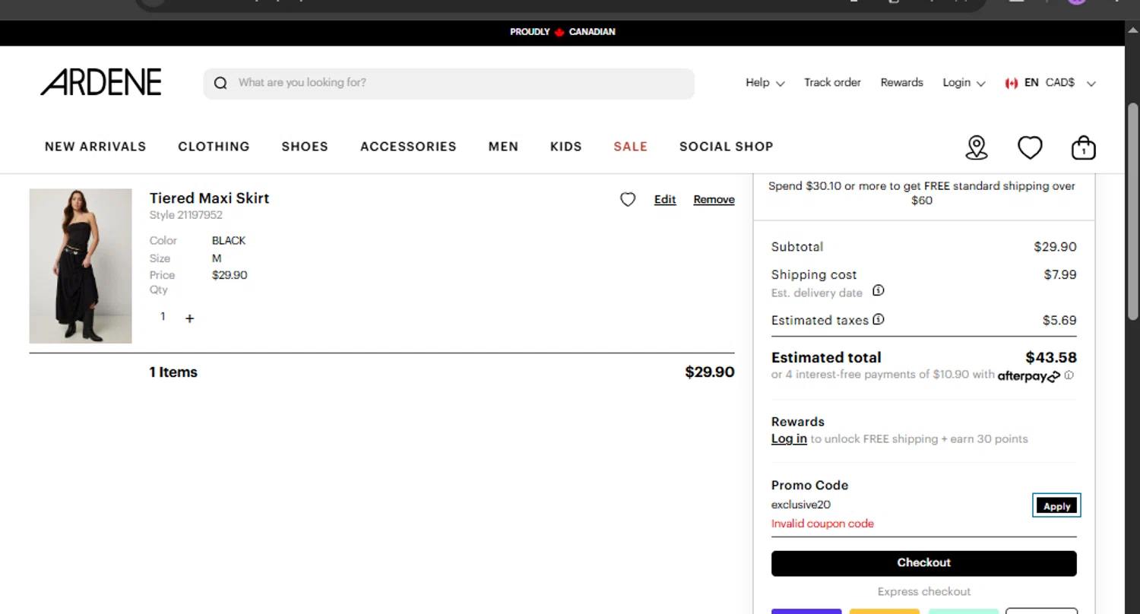Open the Kids menu
Image resolution: width=1140 pixels, height=614 pixels.
(565, 147)
